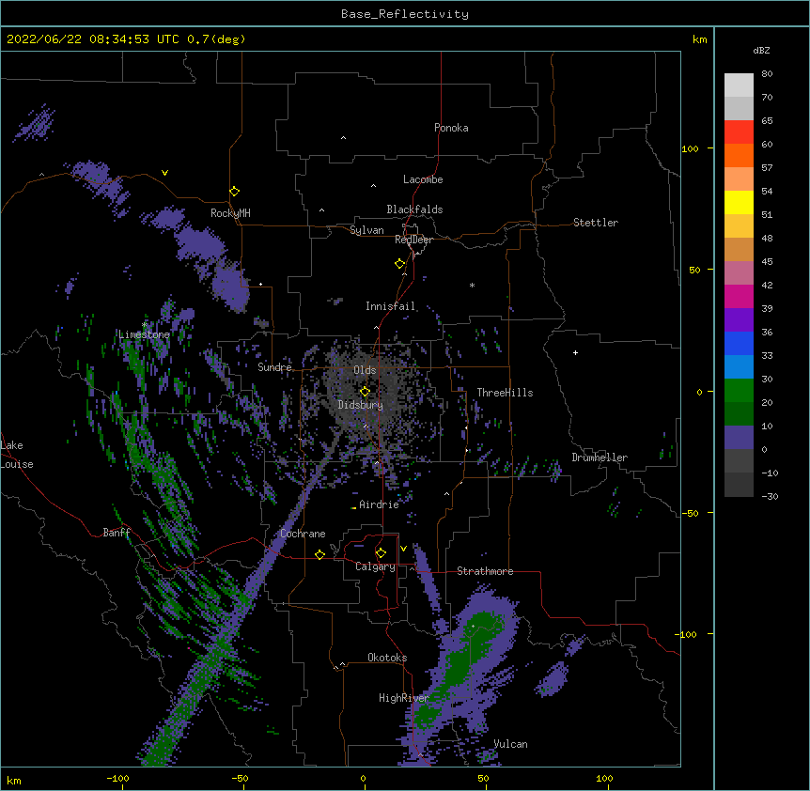Click the white plus marker north of Drumheller

pyautogui.click(x=575, y=352)
